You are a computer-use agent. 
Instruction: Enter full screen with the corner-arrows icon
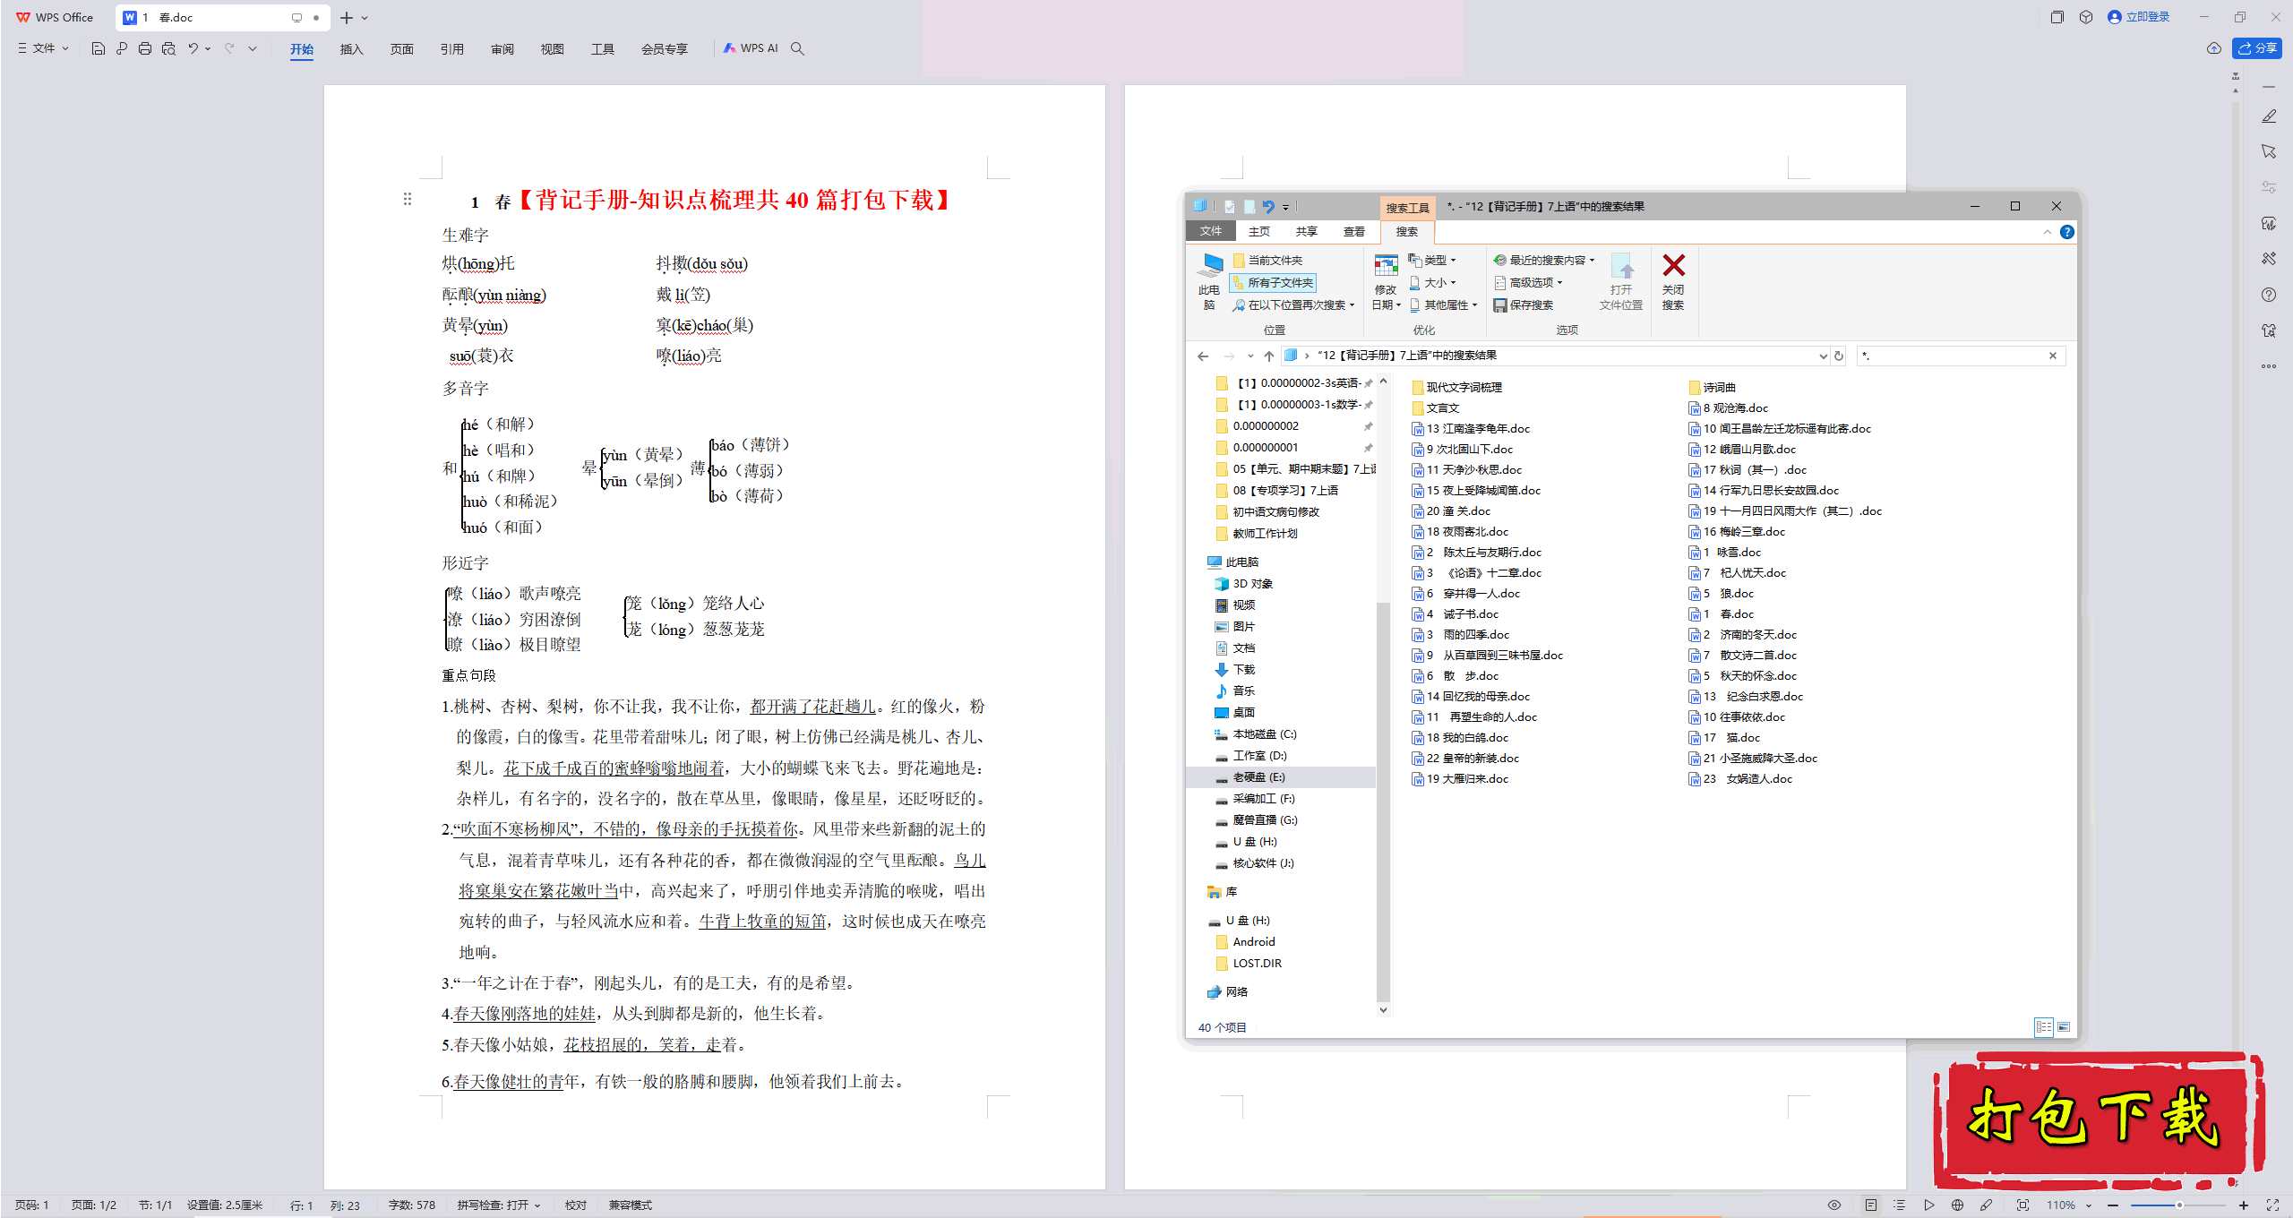[2272, 1205]
